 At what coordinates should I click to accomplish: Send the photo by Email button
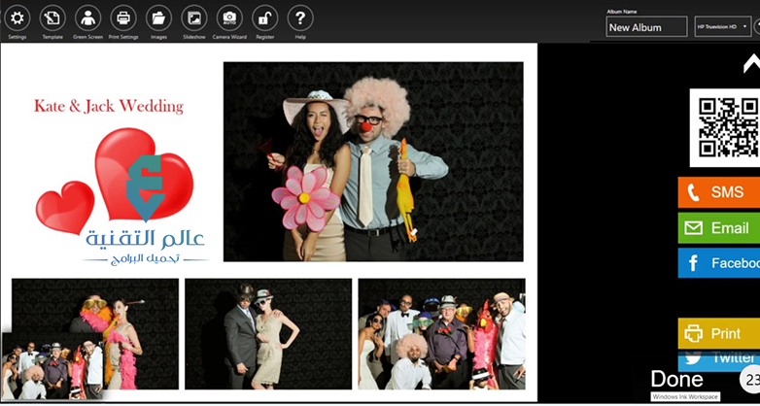719,227
